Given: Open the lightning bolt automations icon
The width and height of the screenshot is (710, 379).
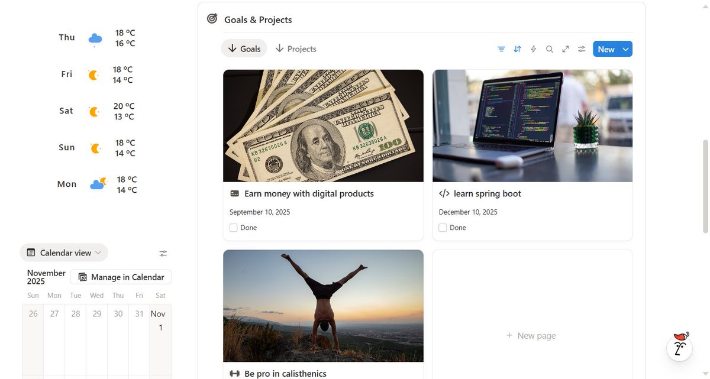Looking at the screenshot, I should click(533, 49).
